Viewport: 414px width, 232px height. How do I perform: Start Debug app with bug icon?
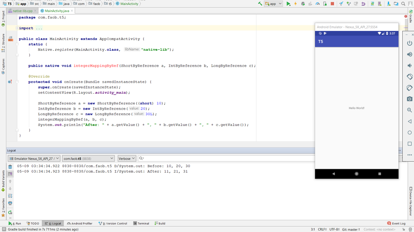tap(303, 4)
